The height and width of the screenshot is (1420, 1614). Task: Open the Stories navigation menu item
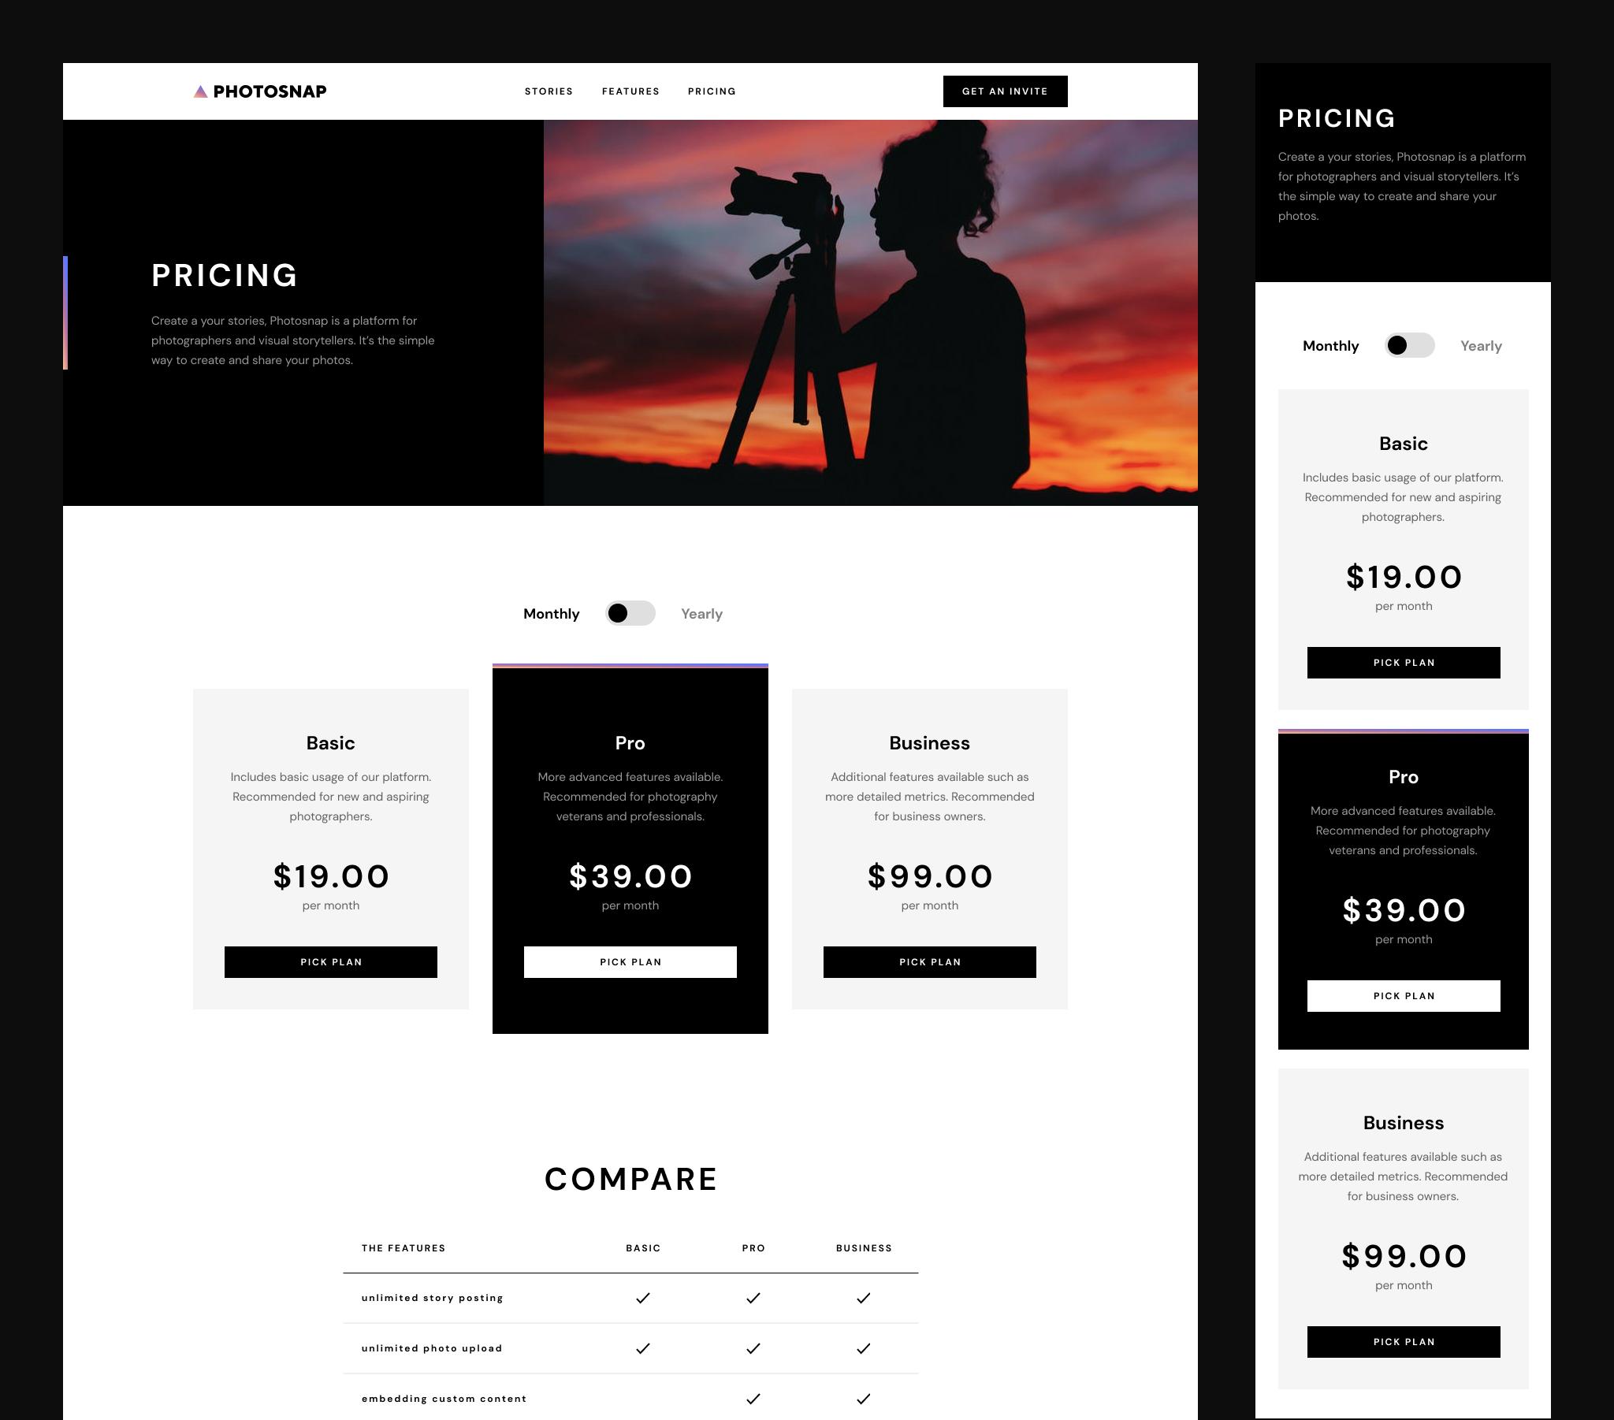point(548,91)
